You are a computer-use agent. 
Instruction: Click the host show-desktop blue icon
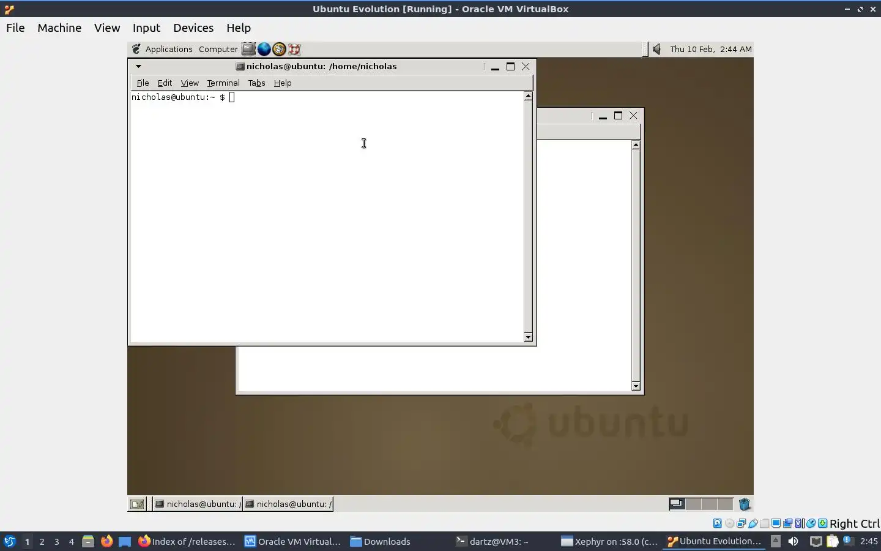(x=125, y=541)
